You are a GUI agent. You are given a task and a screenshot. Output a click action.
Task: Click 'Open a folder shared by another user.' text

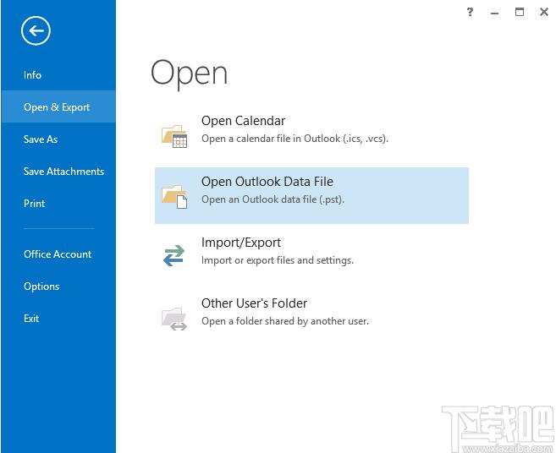(x=285, y=321)
